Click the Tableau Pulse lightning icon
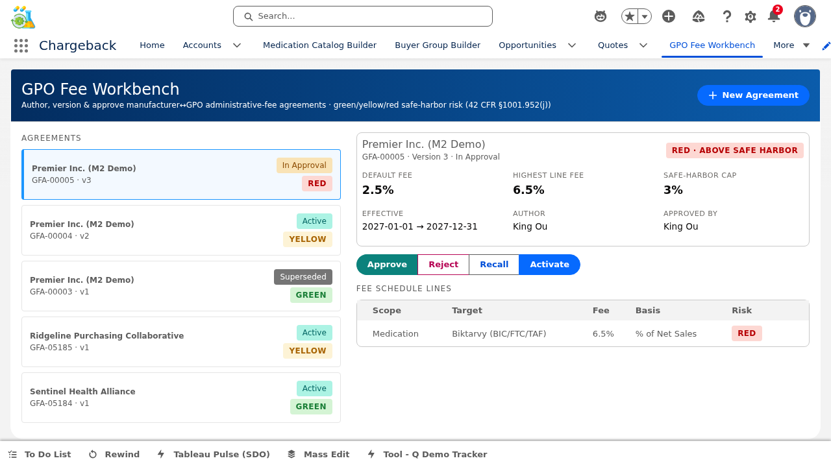 click(x=161, y=454)
